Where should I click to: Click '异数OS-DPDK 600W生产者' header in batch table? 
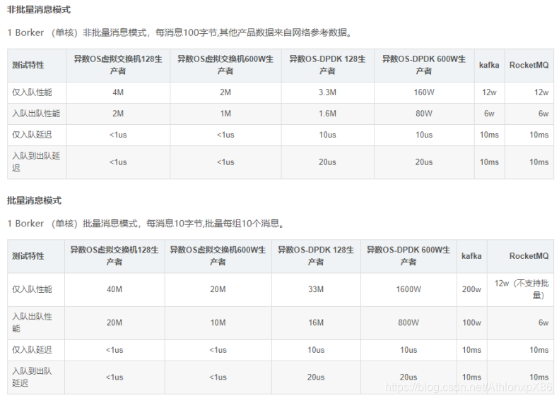point(408,256)
